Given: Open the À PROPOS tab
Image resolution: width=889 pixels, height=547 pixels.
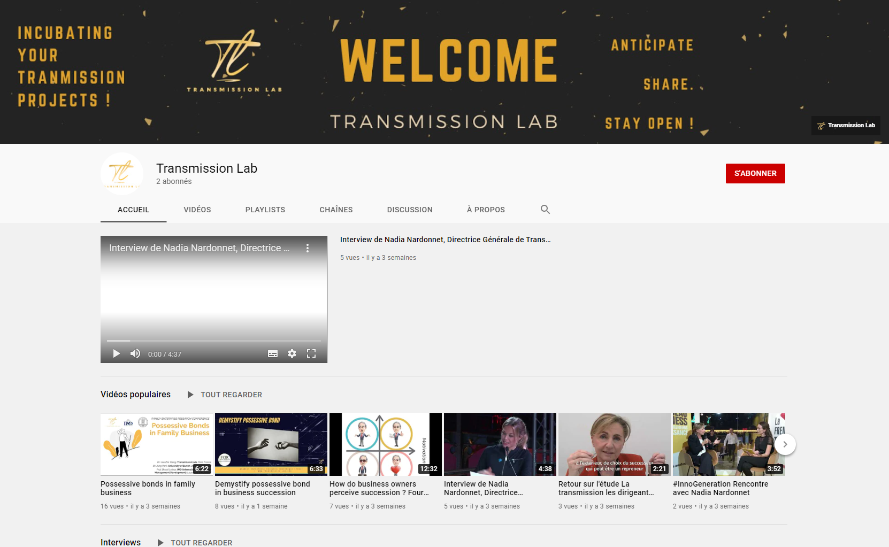Looking at the screenshot, I should [486, 210].
